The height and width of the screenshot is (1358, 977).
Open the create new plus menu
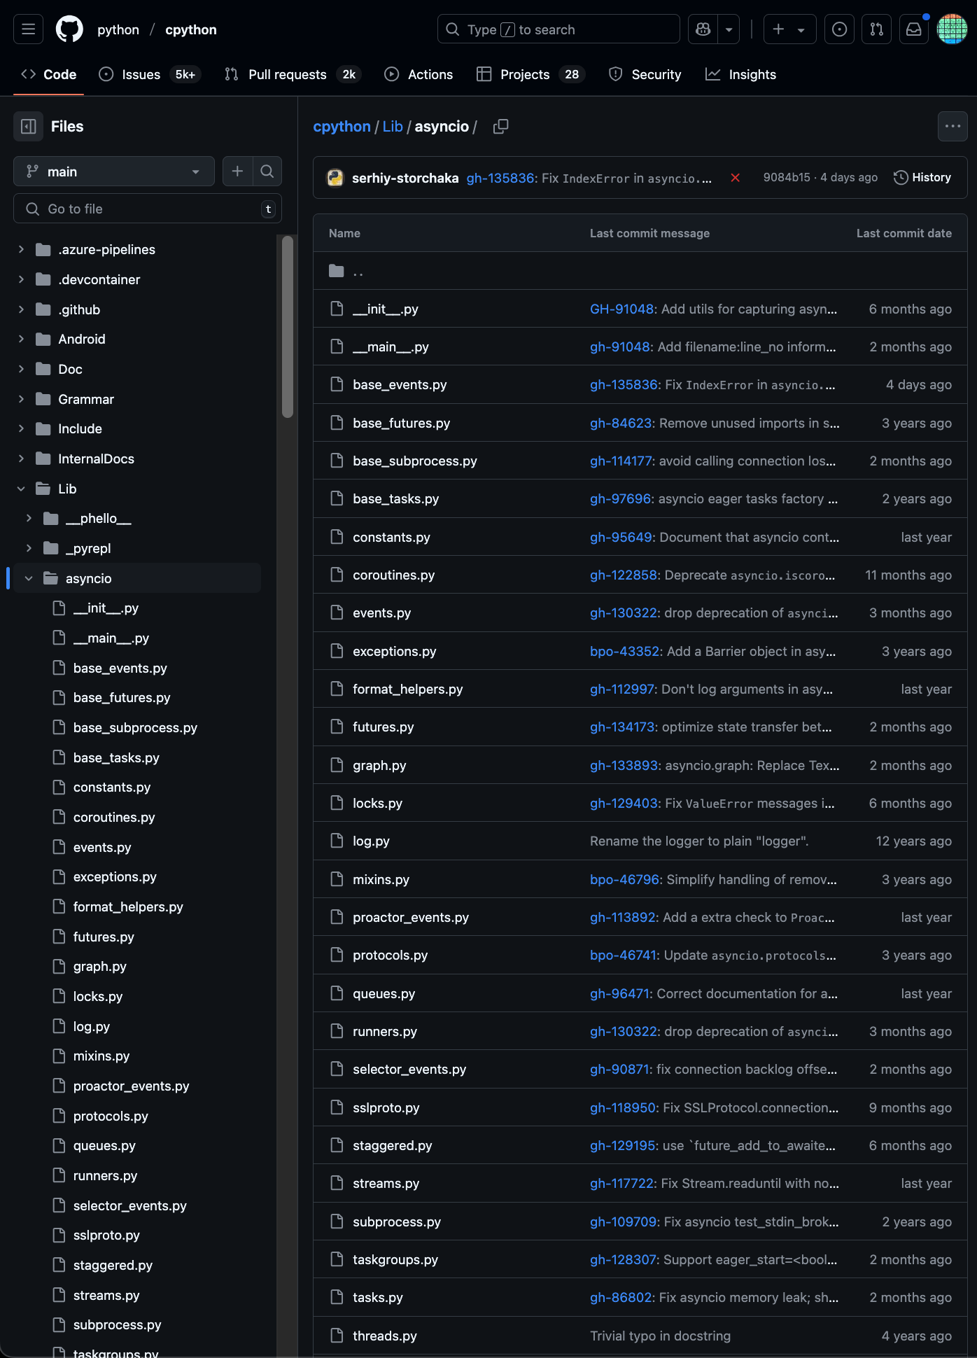click(x=789, y=29)
